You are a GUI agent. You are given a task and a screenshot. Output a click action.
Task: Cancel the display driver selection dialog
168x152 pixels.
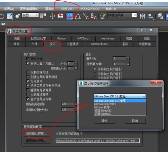pos(135,121)
